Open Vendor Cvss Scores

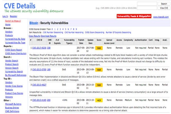(14, 86)
